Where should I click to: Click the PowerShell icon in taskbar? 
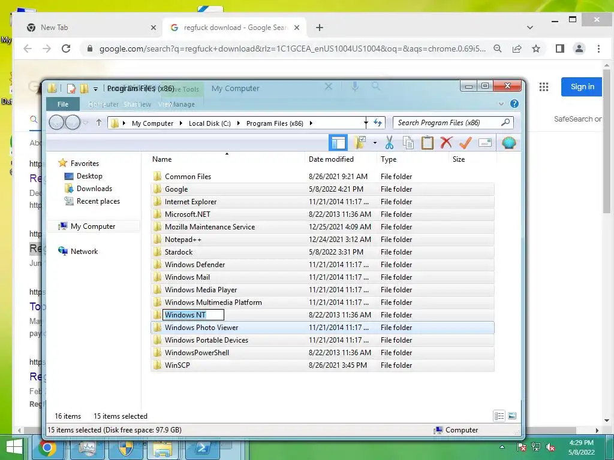[x=202, y=448]
